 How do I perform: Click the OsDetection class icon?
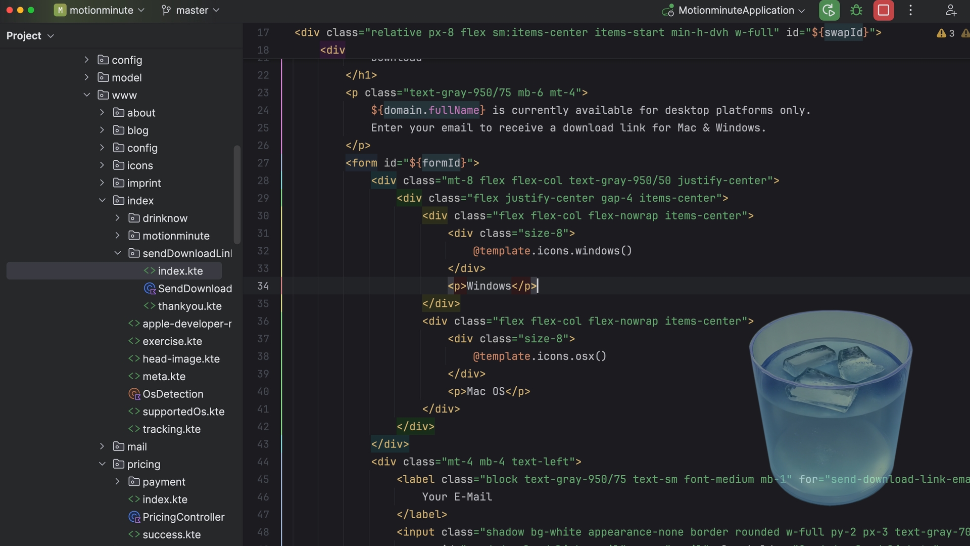pyautogui.click(x=134, y=394)
